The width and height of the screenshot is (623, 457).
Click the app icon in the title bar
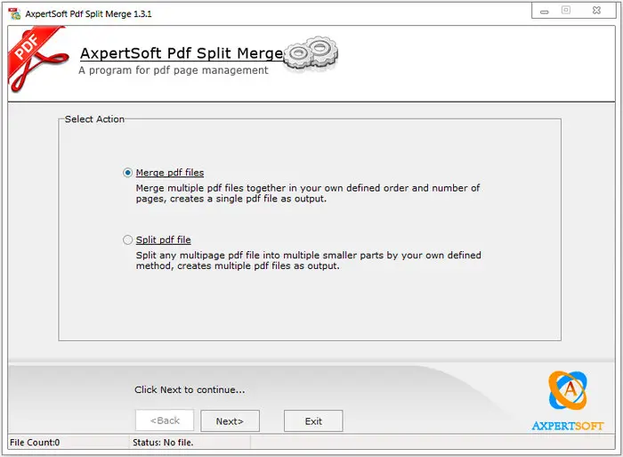(x=15, y=13)
